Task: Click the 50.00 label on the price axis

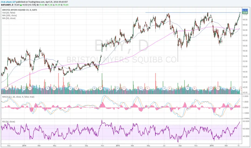Action: [245, 66]
